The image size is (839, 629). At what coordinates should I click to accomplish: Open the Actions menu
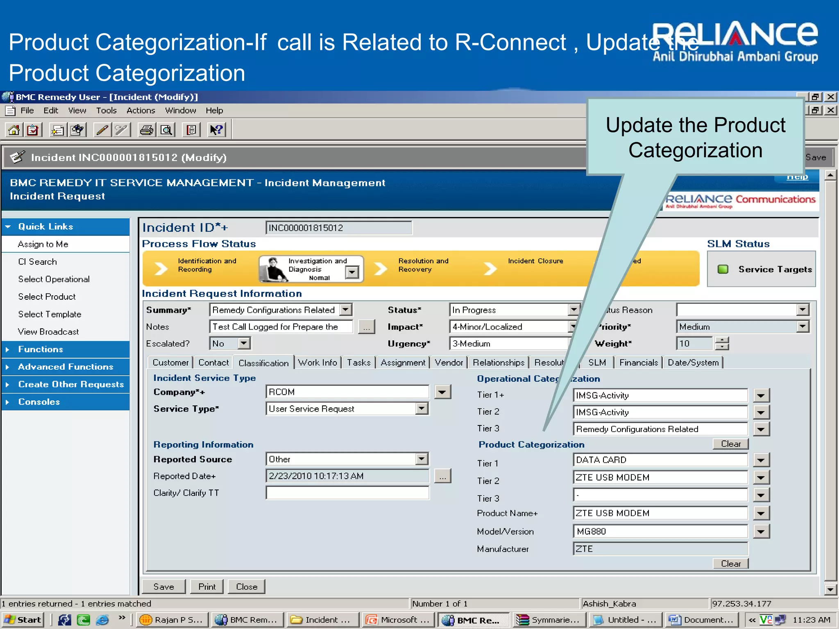pos(141,111)
